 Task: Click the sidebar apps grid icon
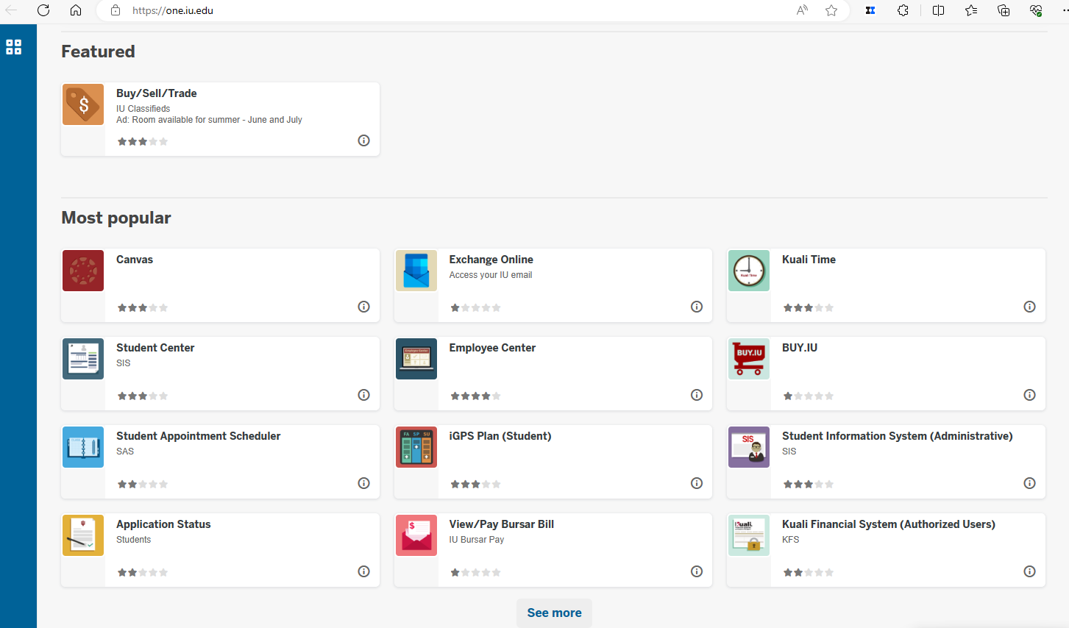(14, 47)
